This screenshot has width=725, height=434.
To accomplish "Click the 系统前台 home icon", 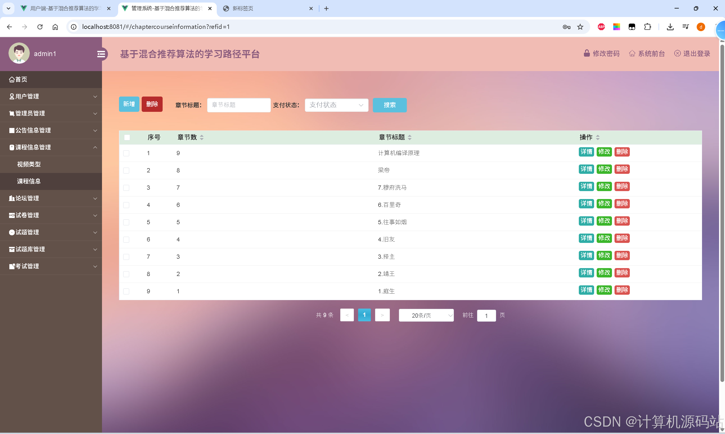I will [632, 54].
